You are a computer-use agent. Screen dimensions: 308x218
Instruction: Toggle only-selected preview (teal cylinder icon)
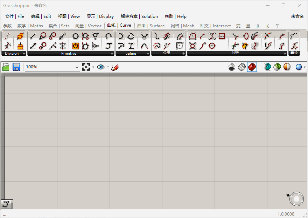coord(267,67)
